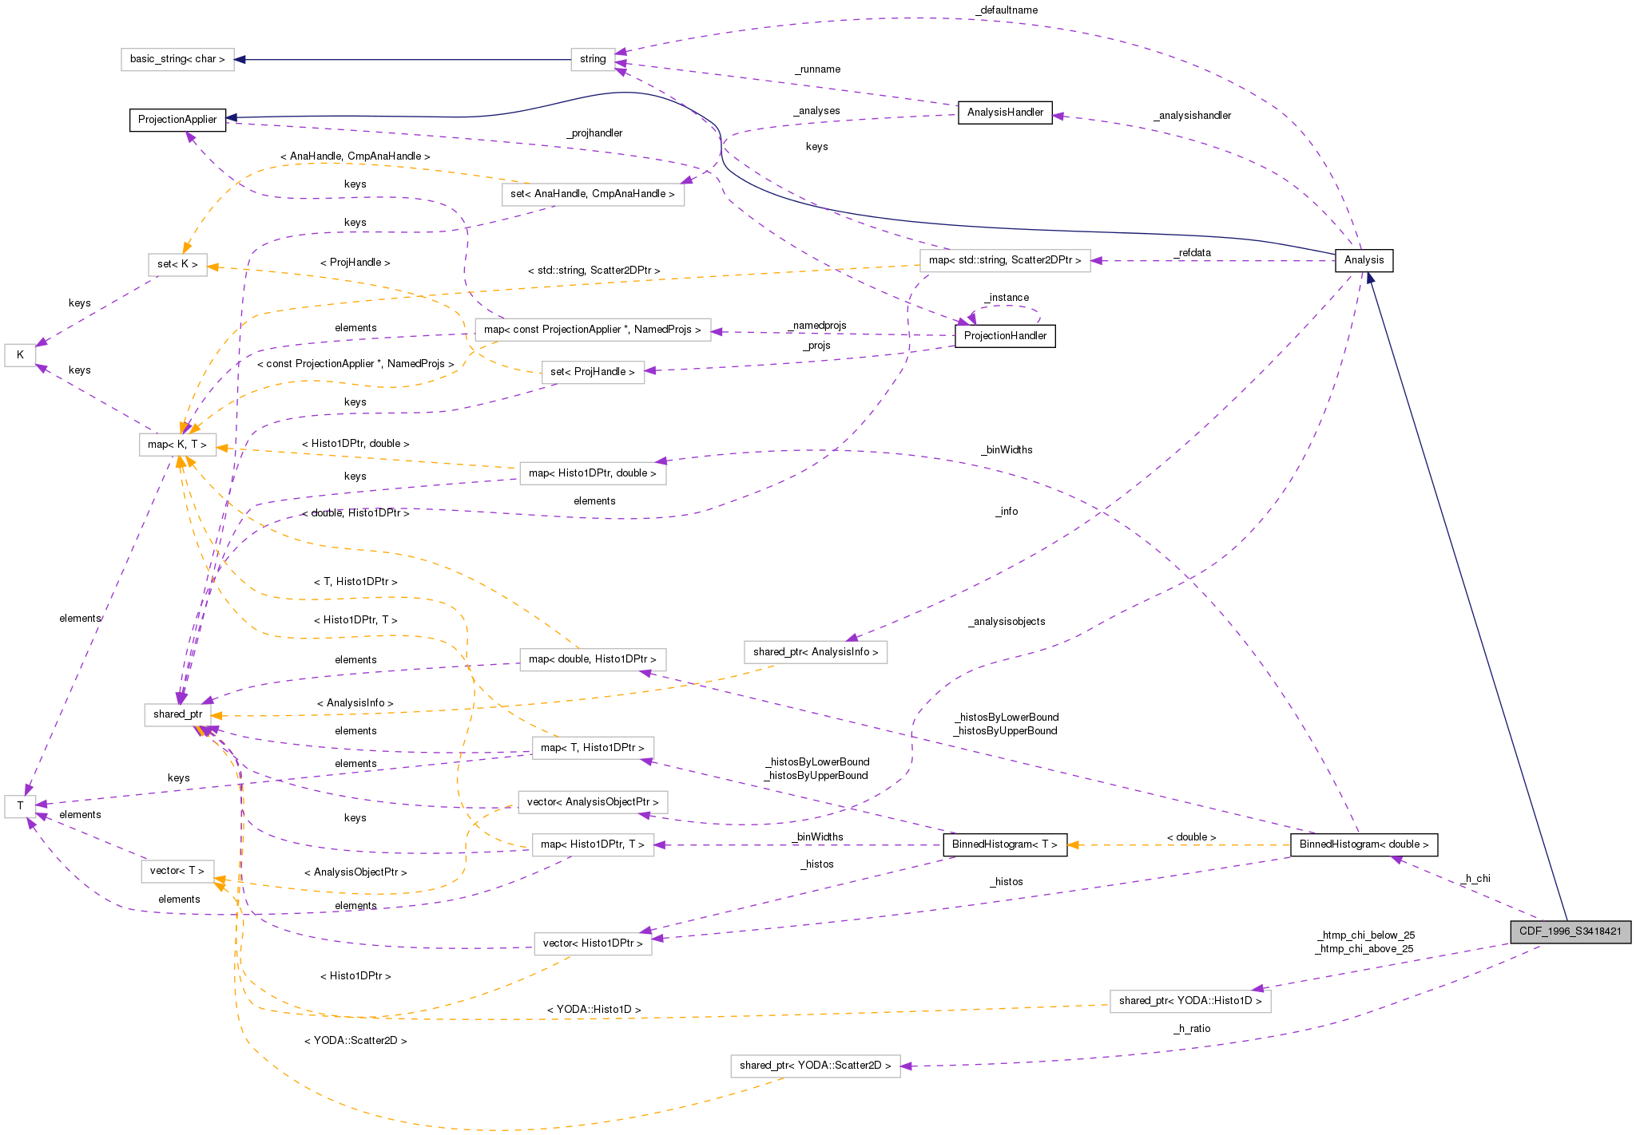This screenshot has height=1135, width=1636.
Task: Open map< const ProjectionApplier *, NamedProjs > node
Action: click(593, 330)
